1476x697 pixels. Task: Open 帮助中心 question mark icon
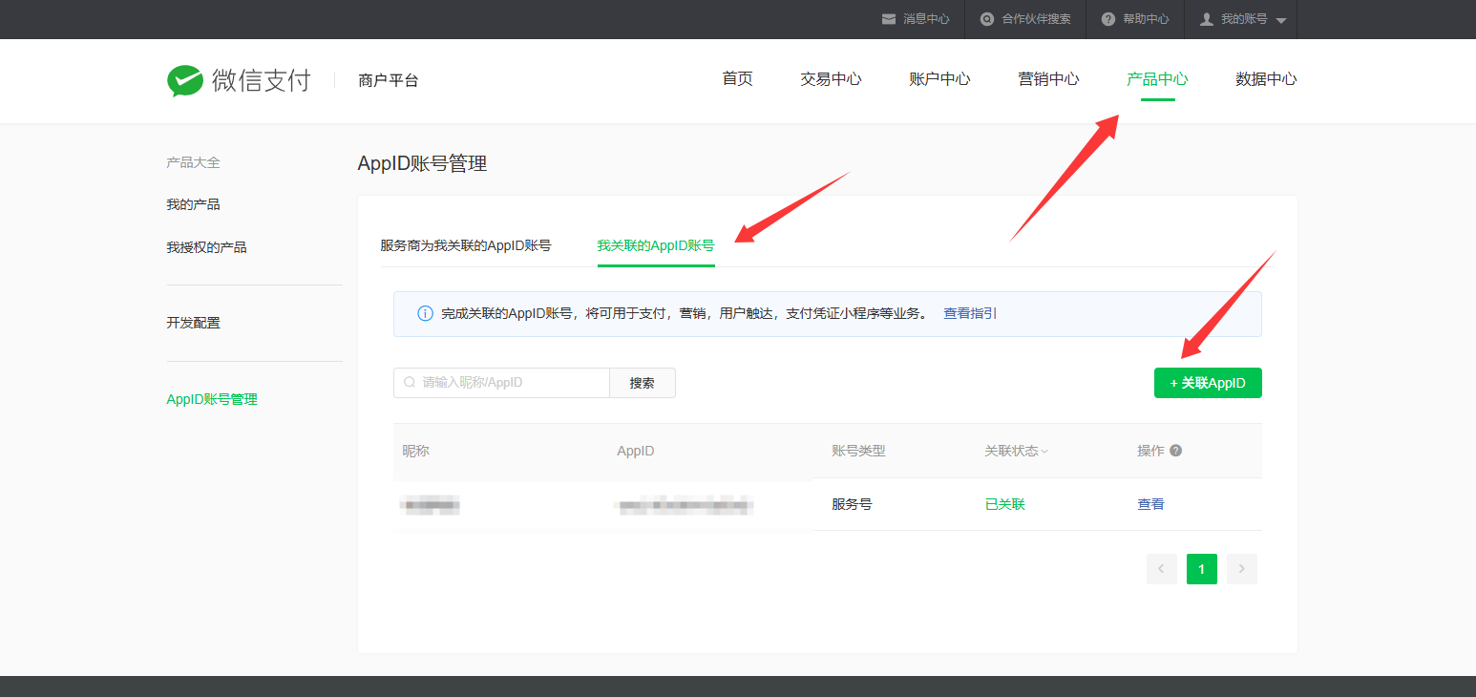click(1107, 18)
